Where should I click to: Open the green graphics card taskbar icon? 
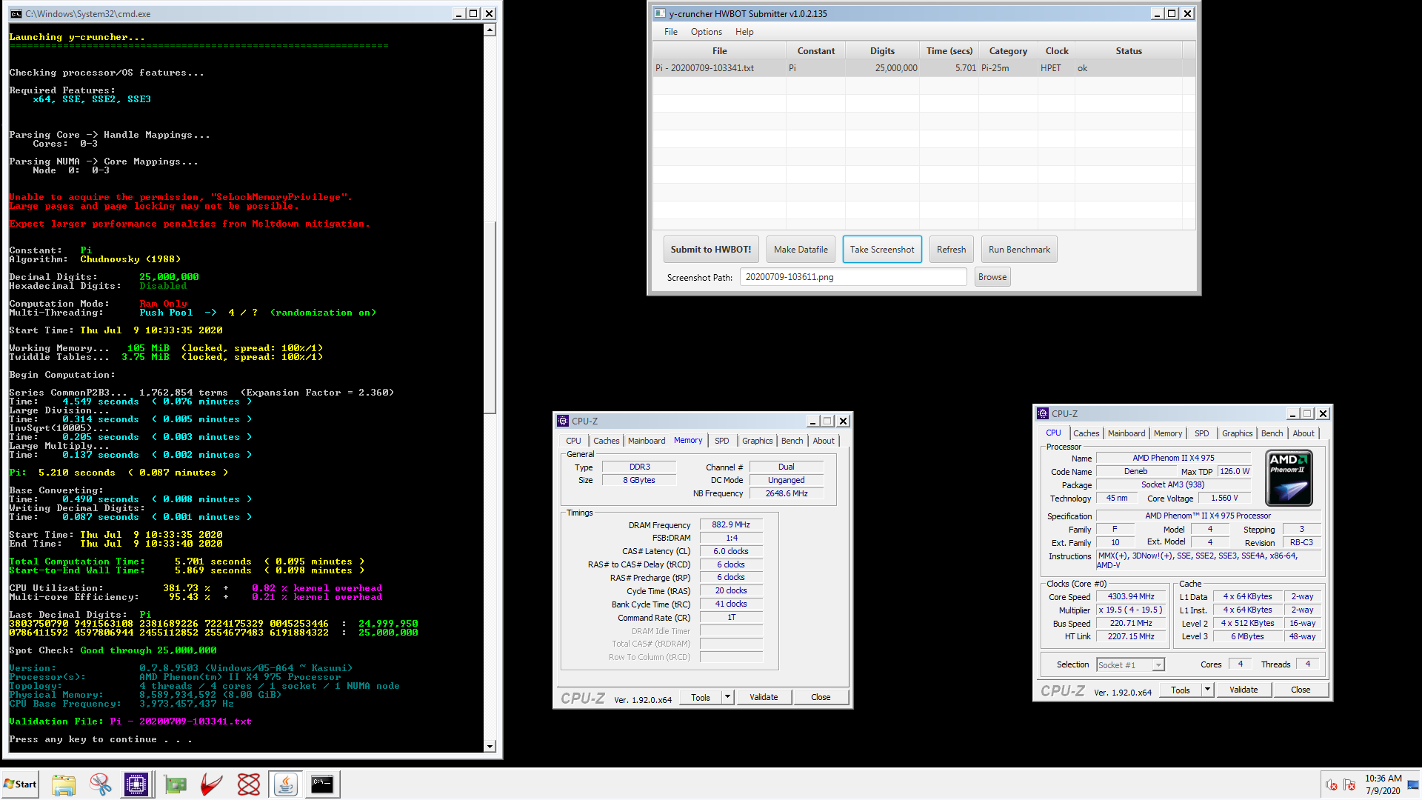point(176,784)
